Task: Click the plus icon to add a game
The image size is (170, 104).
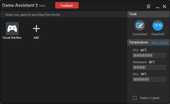Action: tap(36, 29)
